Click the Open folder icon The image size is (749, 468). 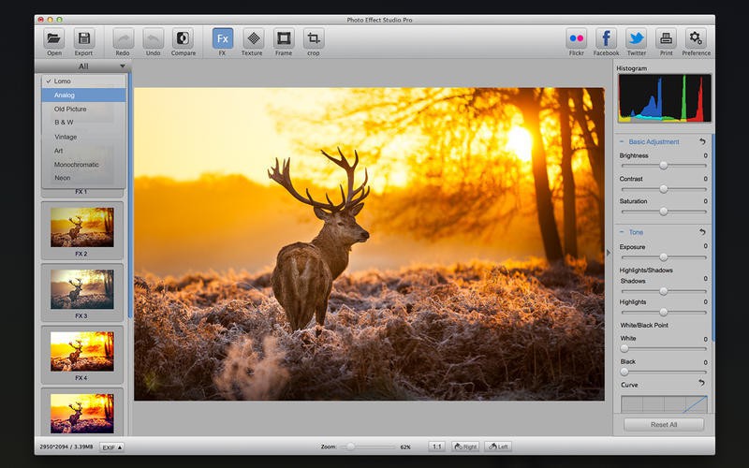click(x=54, y=38)
